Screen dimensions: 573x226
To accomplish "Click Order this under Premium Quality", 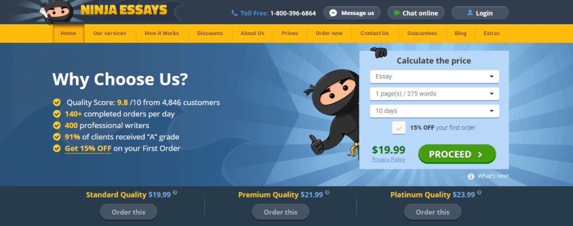I will pos(281,212).
